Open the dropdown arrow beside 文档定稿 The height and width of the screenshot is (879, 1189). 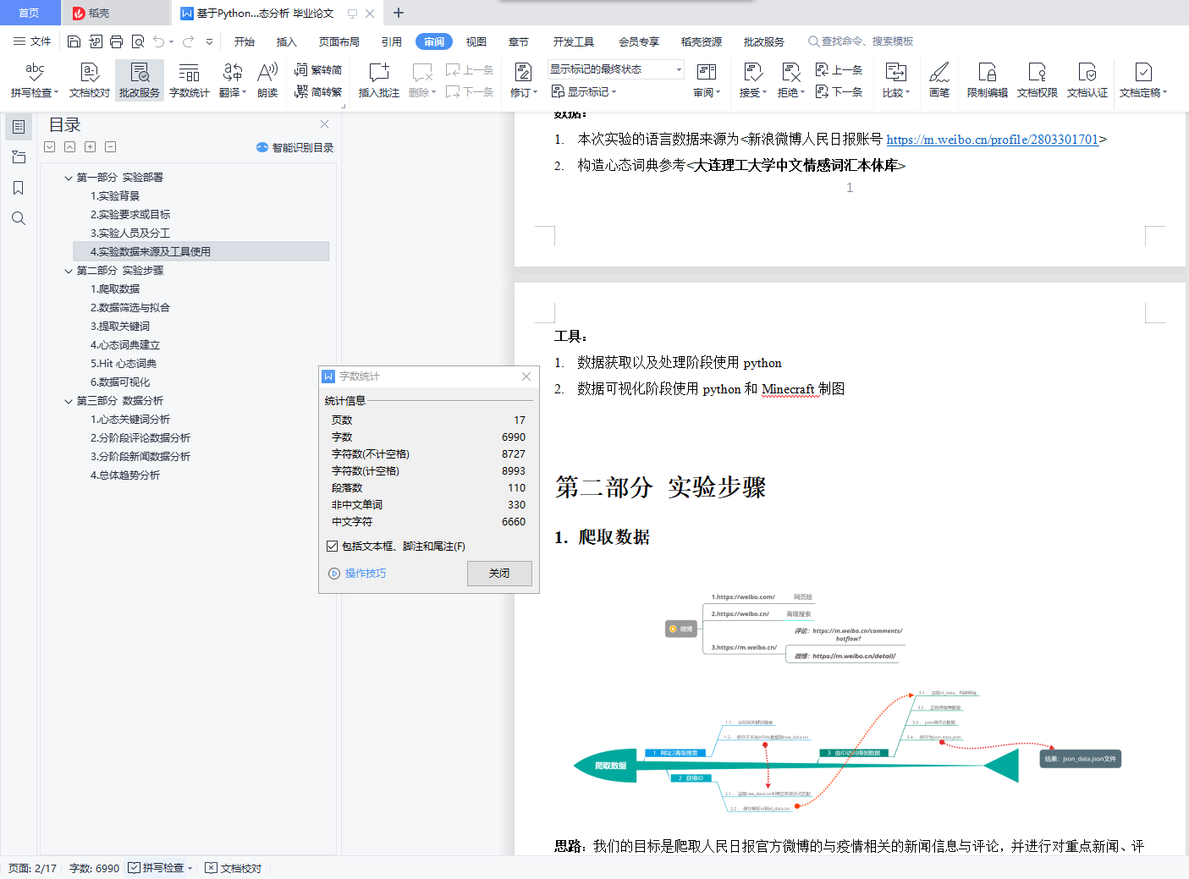pos(1164,93)
